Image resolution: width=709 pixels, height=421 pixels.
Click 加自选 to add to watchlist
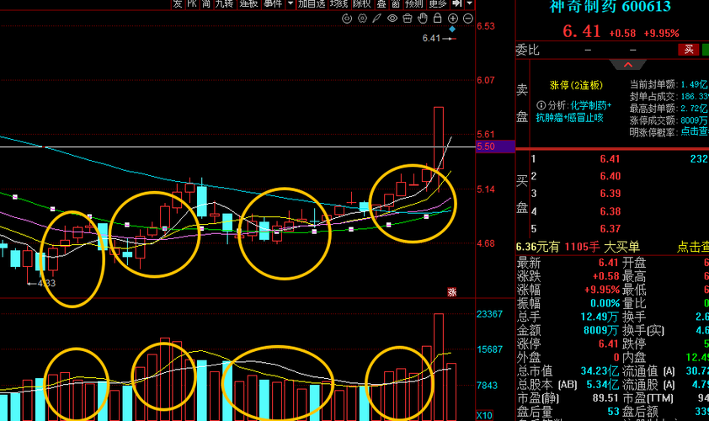click(x=312, y=3)
